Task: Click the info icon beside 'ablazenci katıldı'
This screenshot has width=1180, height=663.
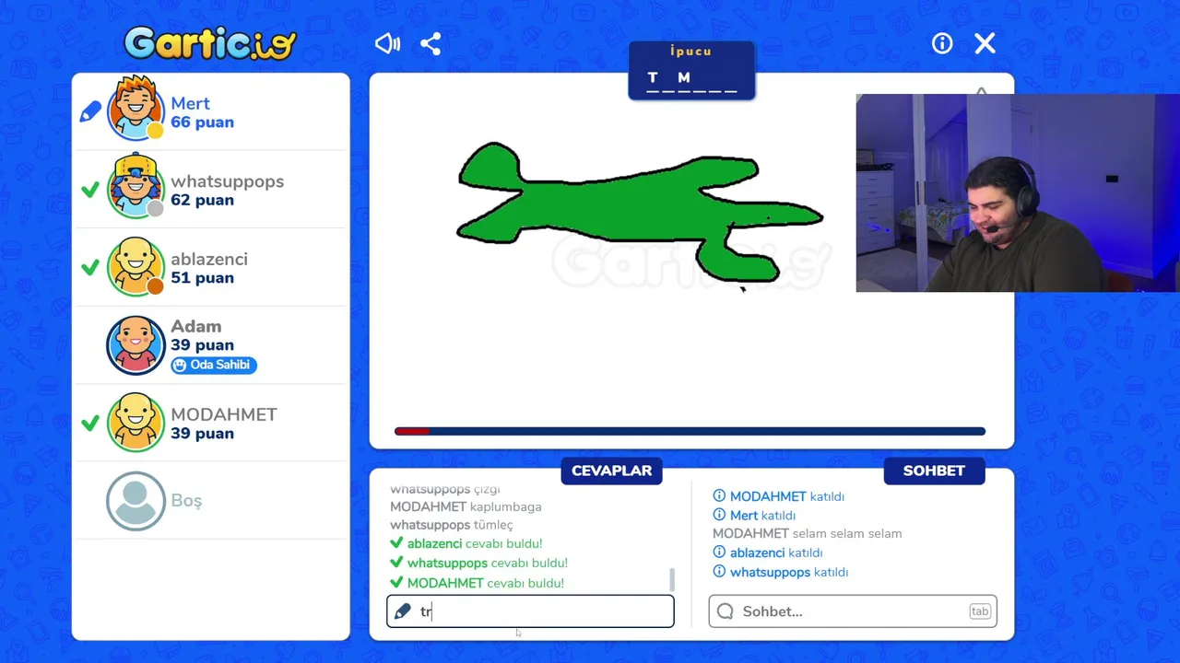Action: 720,552
